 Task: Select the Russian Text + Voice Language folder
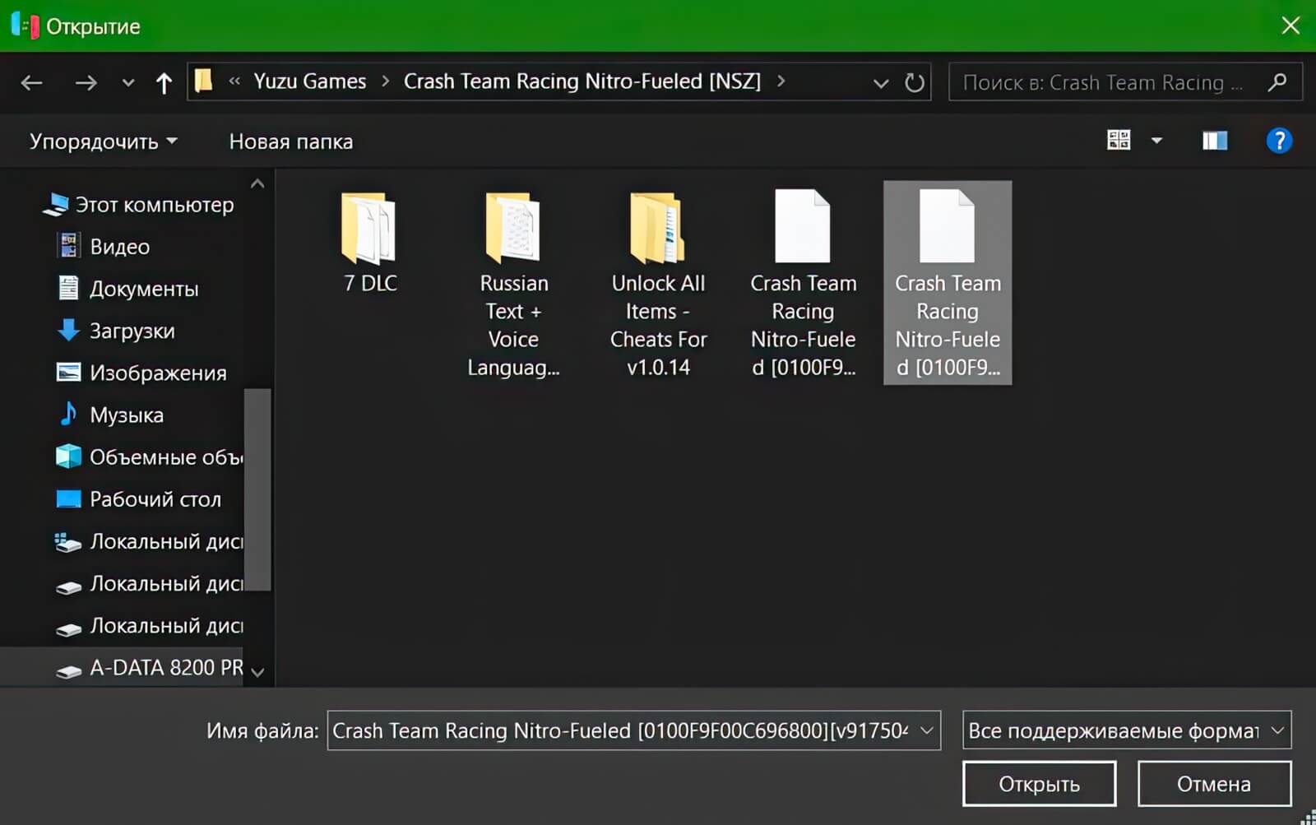[513, 285]
